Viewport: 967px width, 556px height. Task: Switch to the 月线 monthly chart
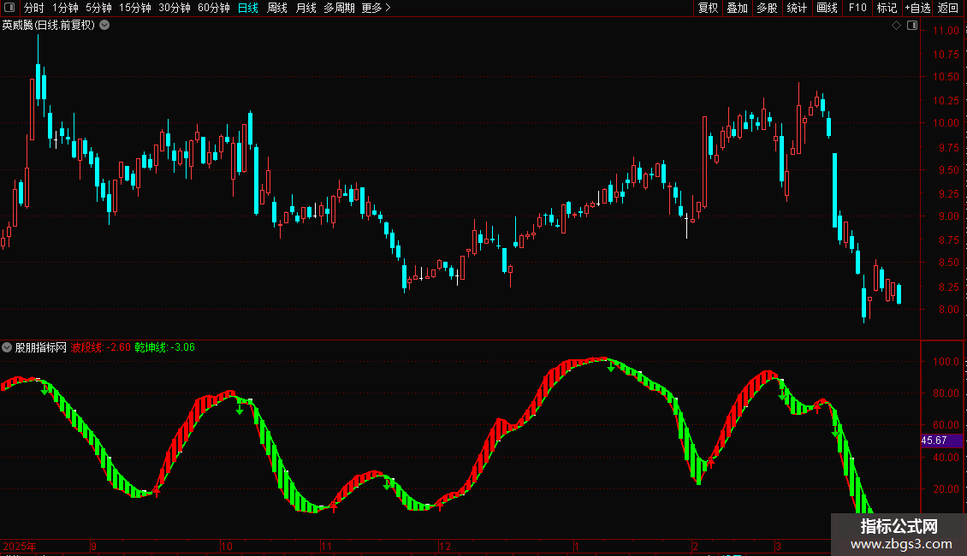[306, 8]
